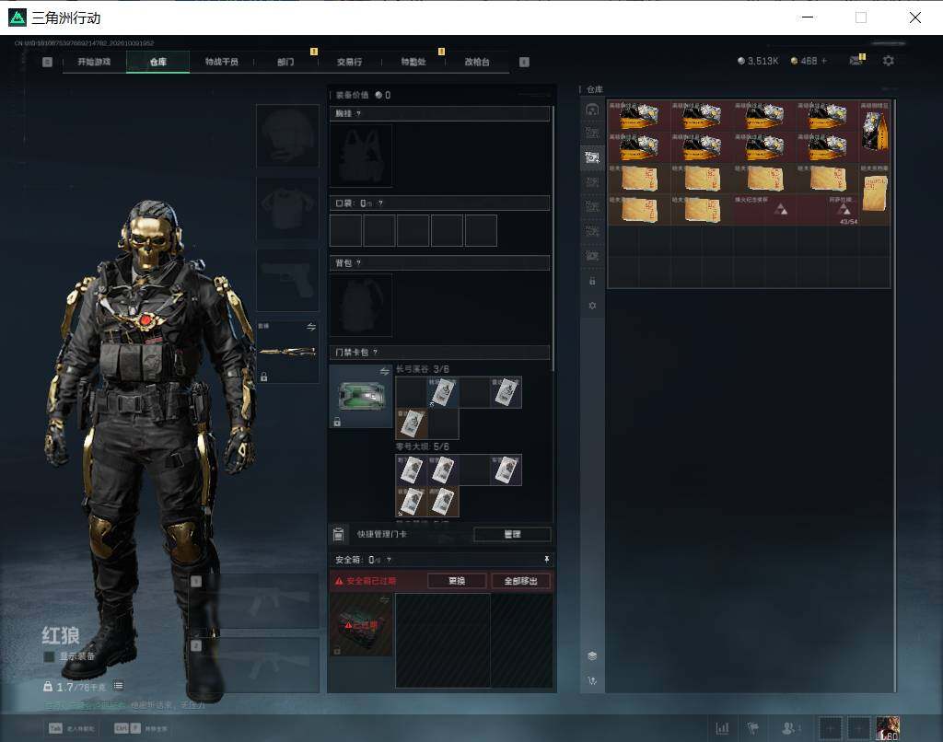The height and width of the screenshot is (742, 943).
Task: Select the 改枪台 tab
Action: click(477, 62)
